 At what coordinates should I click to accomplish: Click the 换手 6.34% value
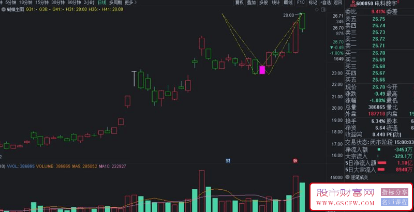point(378,122)
